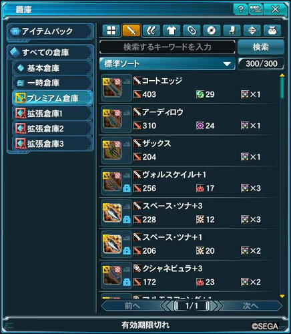
Task: Toggle the lock icon on ヴォルスケイル+1
Action: coord(127,188)
